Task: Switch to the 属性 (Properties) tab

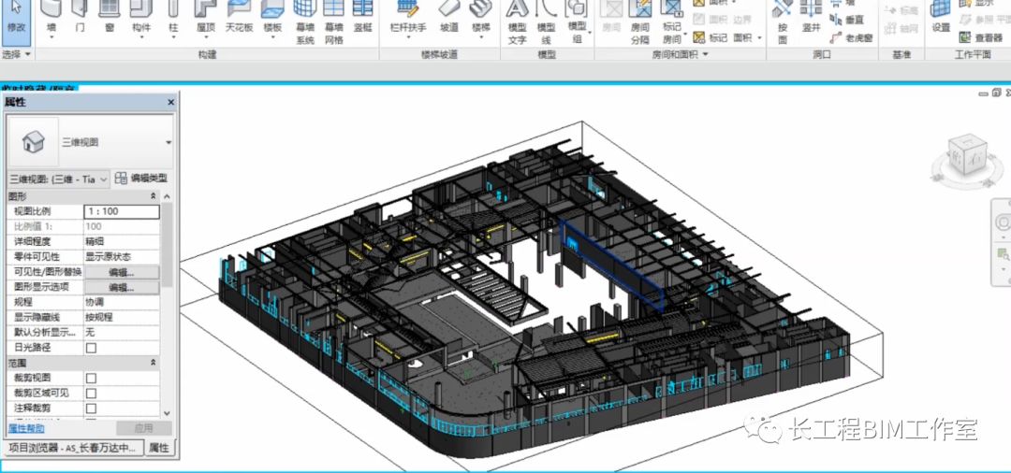Action: (x=159, y=448)
